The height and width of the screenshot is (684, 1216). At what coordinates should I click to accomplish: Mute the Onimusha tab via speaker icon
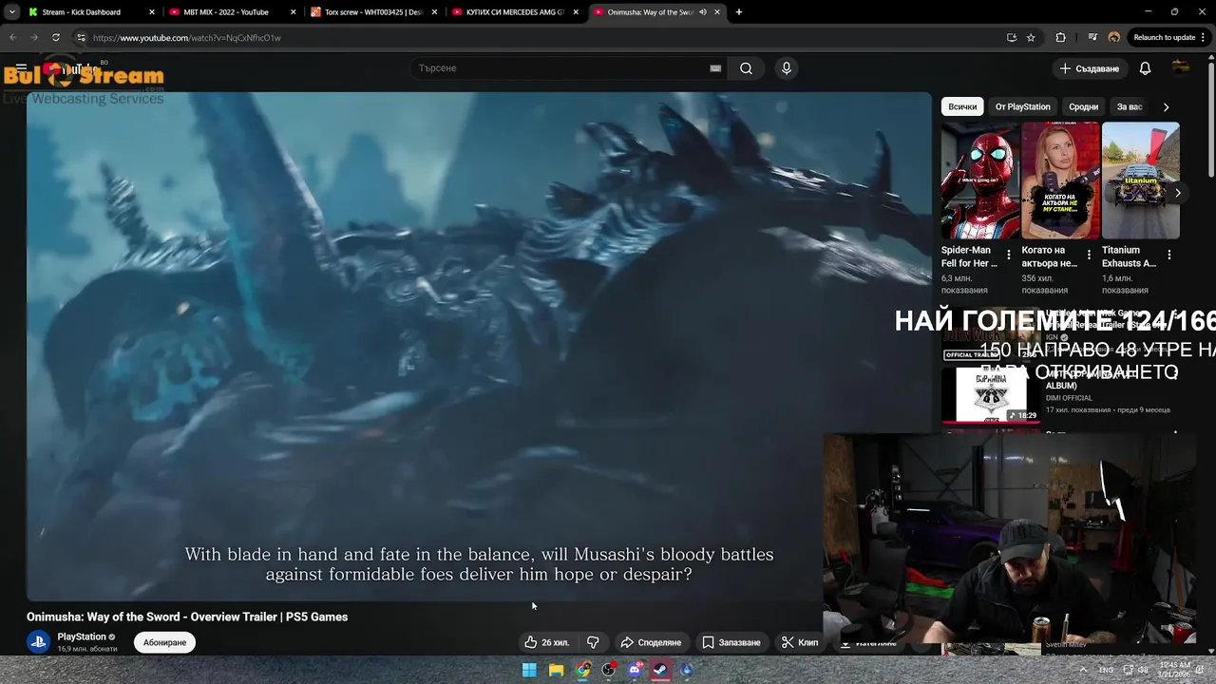coord(703,12)
